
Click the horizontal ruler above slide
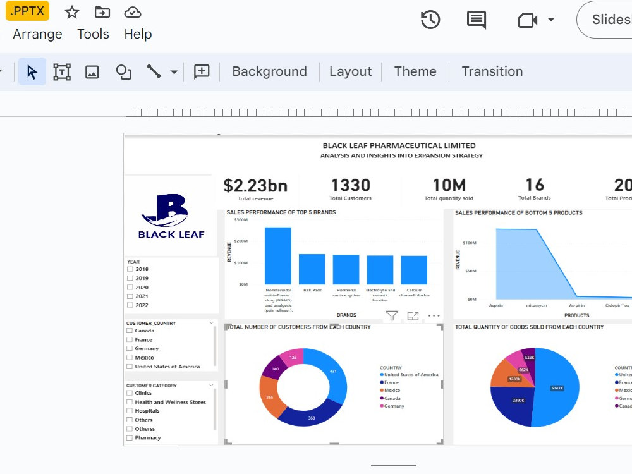[379, 112]
